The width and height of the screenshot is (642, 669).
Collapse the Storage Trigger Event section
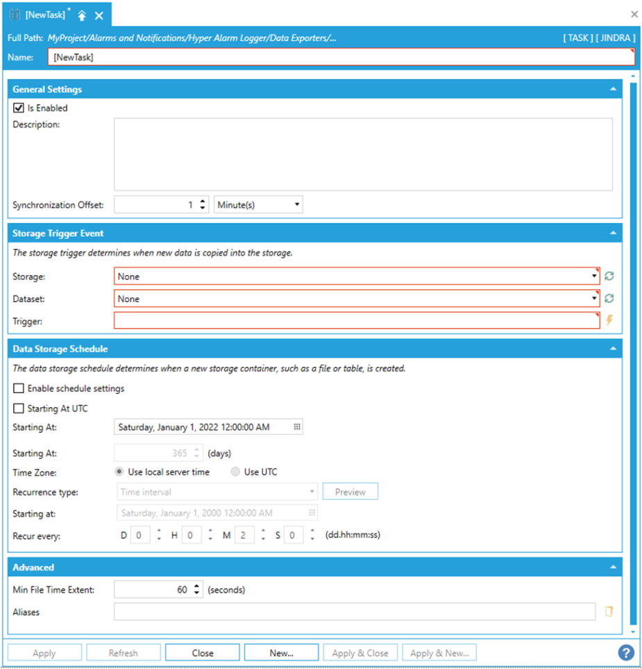[613, 233]
